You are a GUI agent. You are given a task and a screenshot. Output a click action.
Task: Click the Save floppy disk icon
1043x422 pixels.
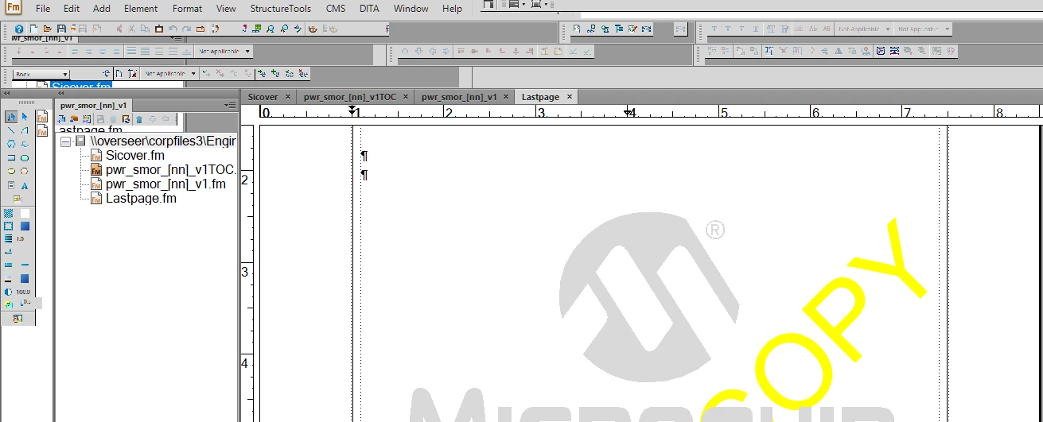point(60,29)
